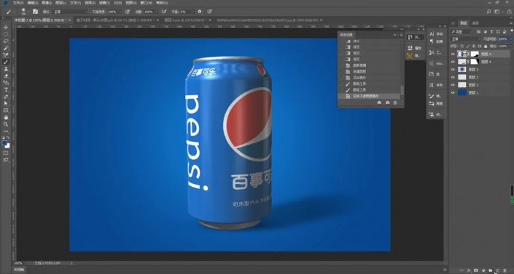Select the Pen tool
This screenshot has height=274, width=514.
coord(6,97)
